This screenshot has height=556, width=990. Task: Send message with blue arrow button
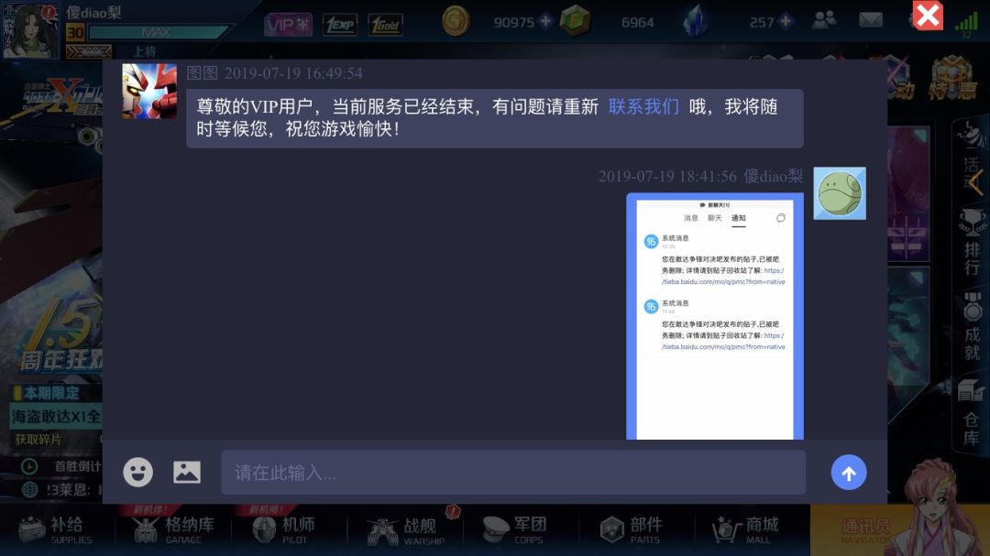[849, 473]
